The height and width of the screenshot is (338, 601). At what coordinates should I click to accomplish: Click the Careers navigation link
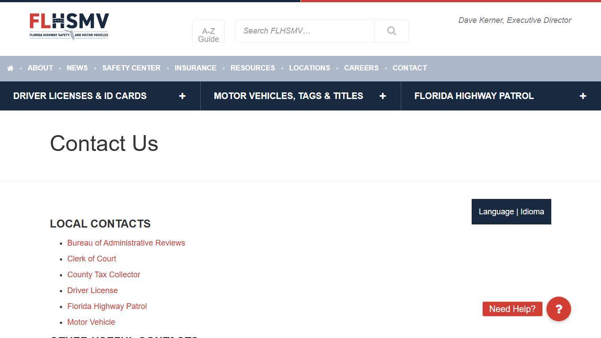(361, 68)
